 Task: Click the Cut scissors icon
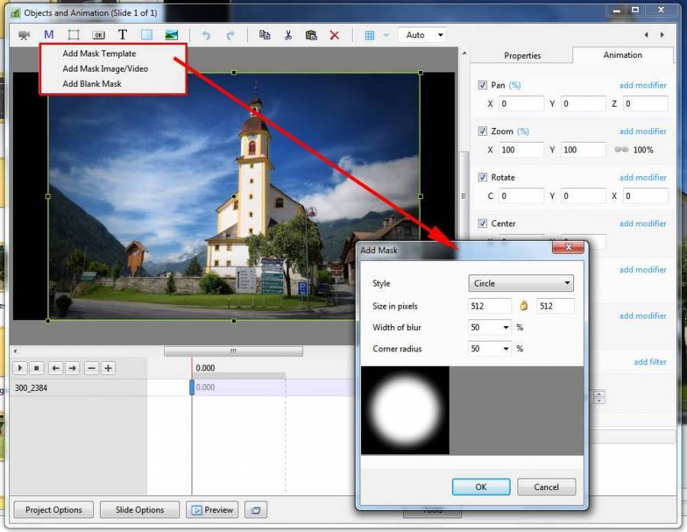point(288,35)
